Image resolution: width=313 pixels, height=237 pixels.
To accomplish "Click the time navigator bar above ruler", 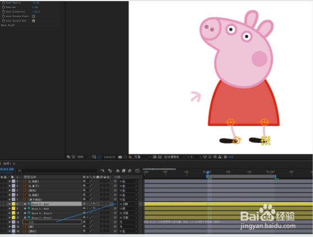I will tap(159, 169).
